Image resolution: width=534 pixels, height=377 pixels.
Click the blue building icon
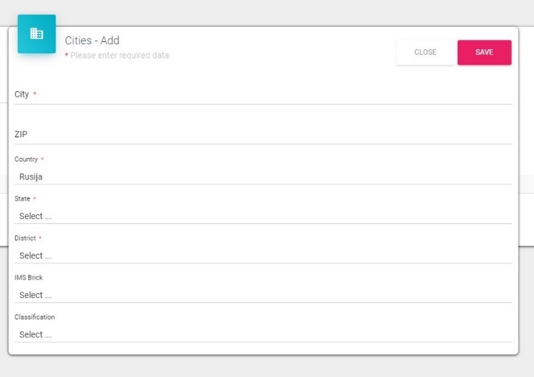point(36,33)
